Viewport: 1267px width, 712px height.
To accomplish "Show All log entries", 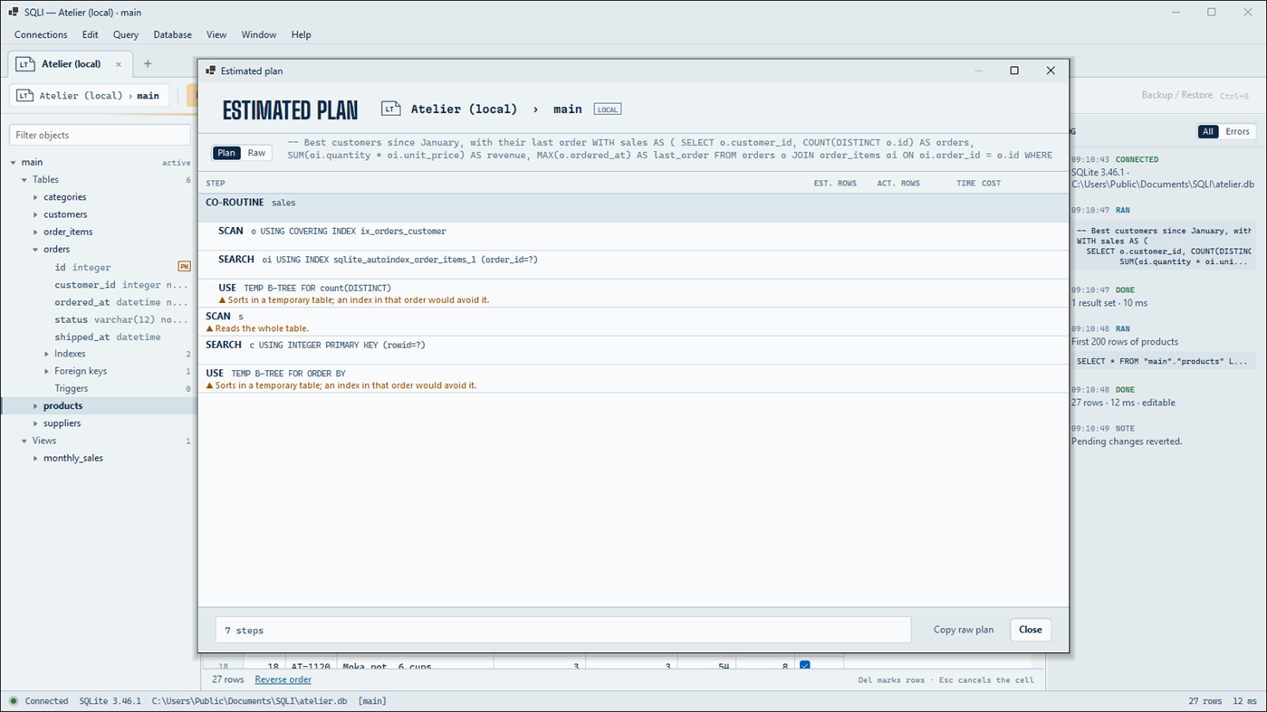I will (x=1208, y=132).
